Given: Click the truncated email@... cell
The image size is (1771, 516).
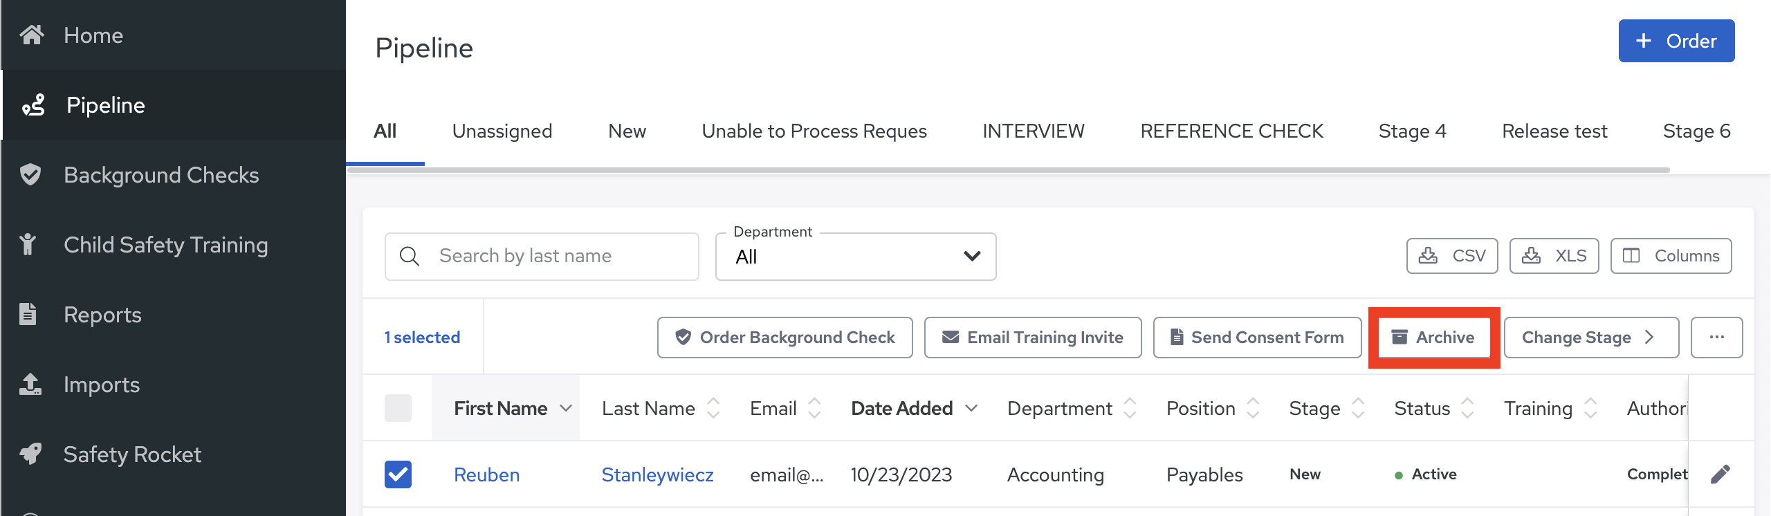Looking at the screenshot, I should point(787,474).
